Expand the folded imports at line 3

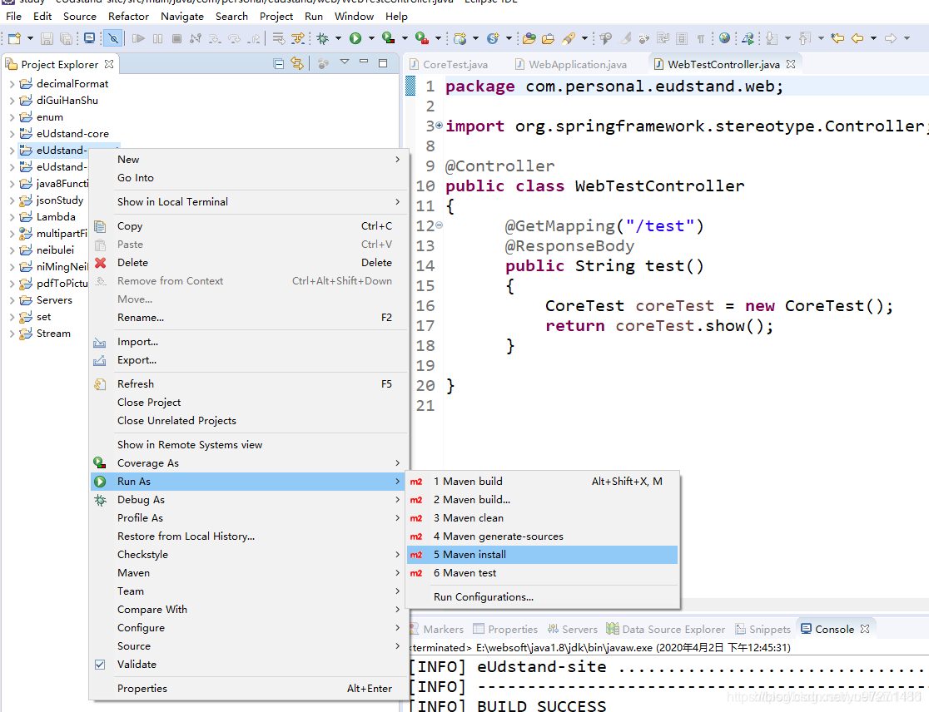[x=439, y=126]
